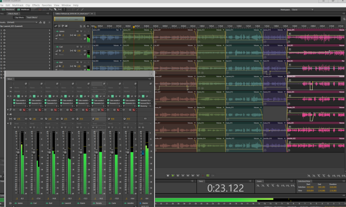The image size is (346, 207).
Task: Fast forward playback
Action: (193, 176)
